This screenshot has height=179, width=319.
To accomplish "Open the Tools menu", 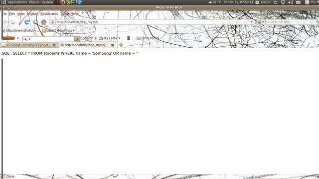I will [64, 14].
